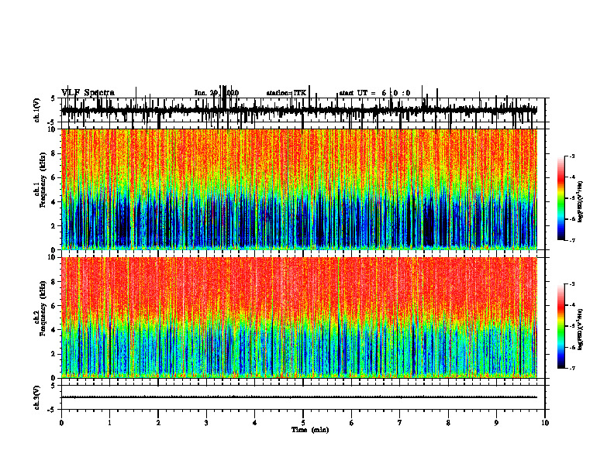Click time axis tick label 4

254,423
